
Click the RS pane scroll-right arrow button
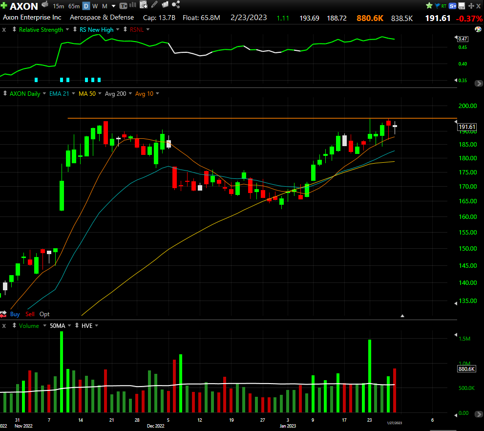(x=479, y=84)
